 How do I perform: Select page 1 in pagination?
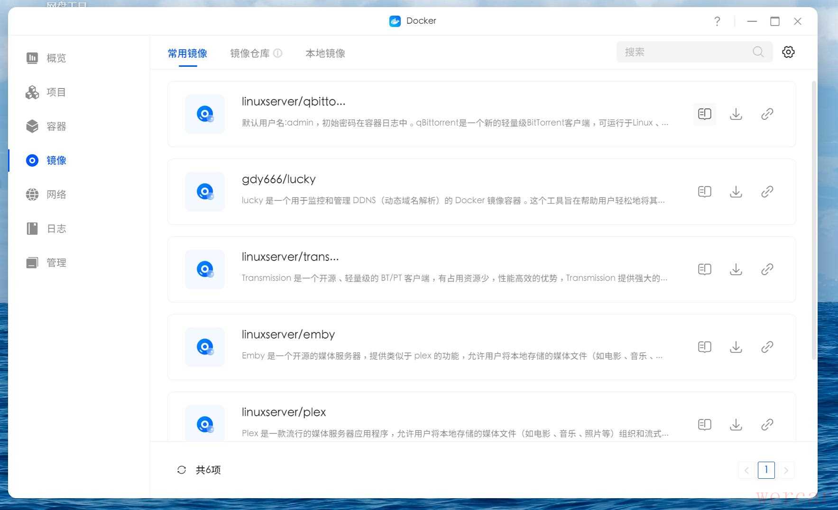766,470
